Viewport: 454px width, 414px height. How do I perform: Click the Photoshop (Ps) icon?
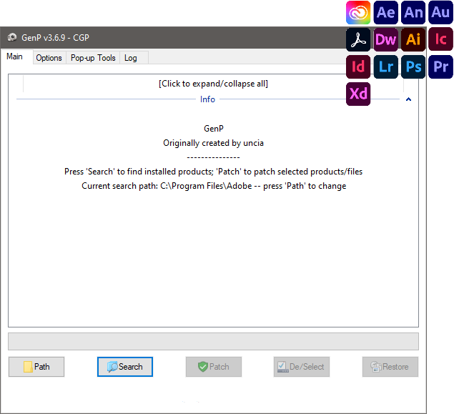point(413,67)
